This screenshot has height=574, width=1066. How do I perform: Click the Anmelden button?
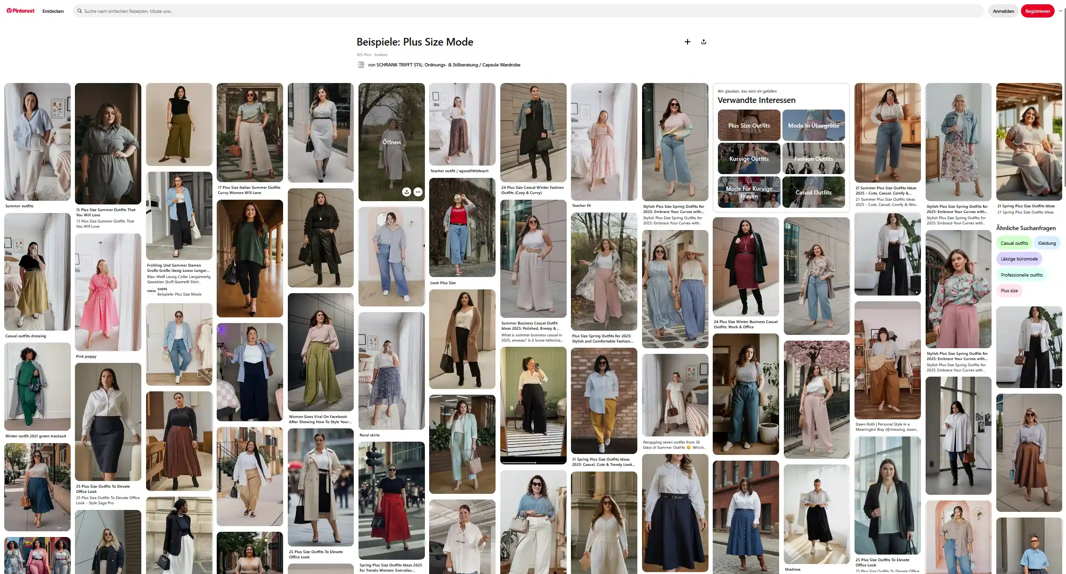(x=1003, y=10)
